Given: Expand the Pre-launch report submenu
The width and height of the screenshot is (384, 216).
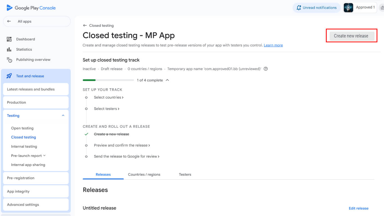Looking at the screenshot, I should 44,156.
